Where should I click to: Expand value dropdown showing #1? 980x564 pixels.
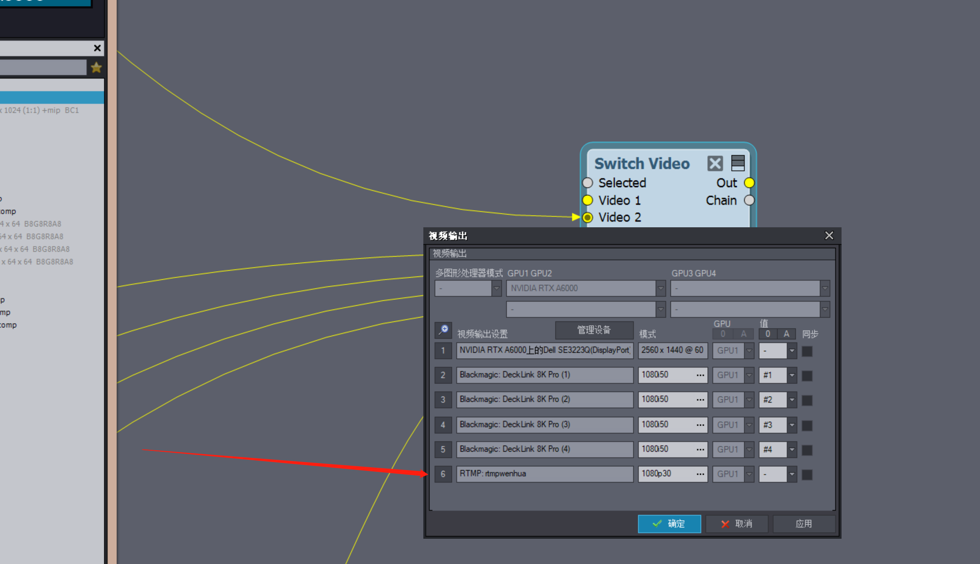point(791,375)
